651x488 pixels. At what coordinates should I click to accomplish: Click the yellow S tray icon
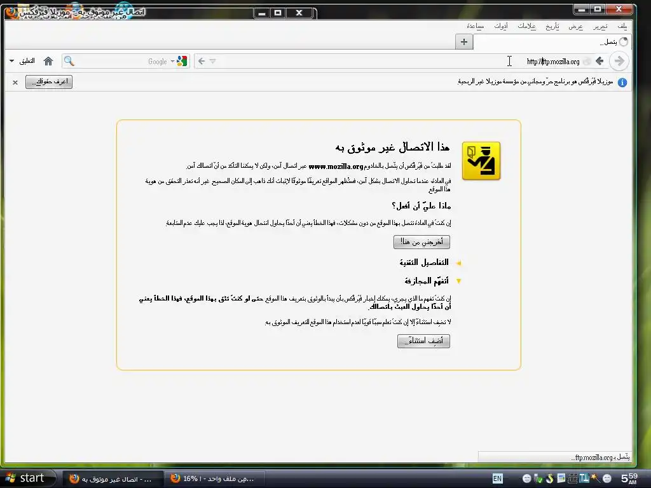pyautogui.click(x=549, y=478)
